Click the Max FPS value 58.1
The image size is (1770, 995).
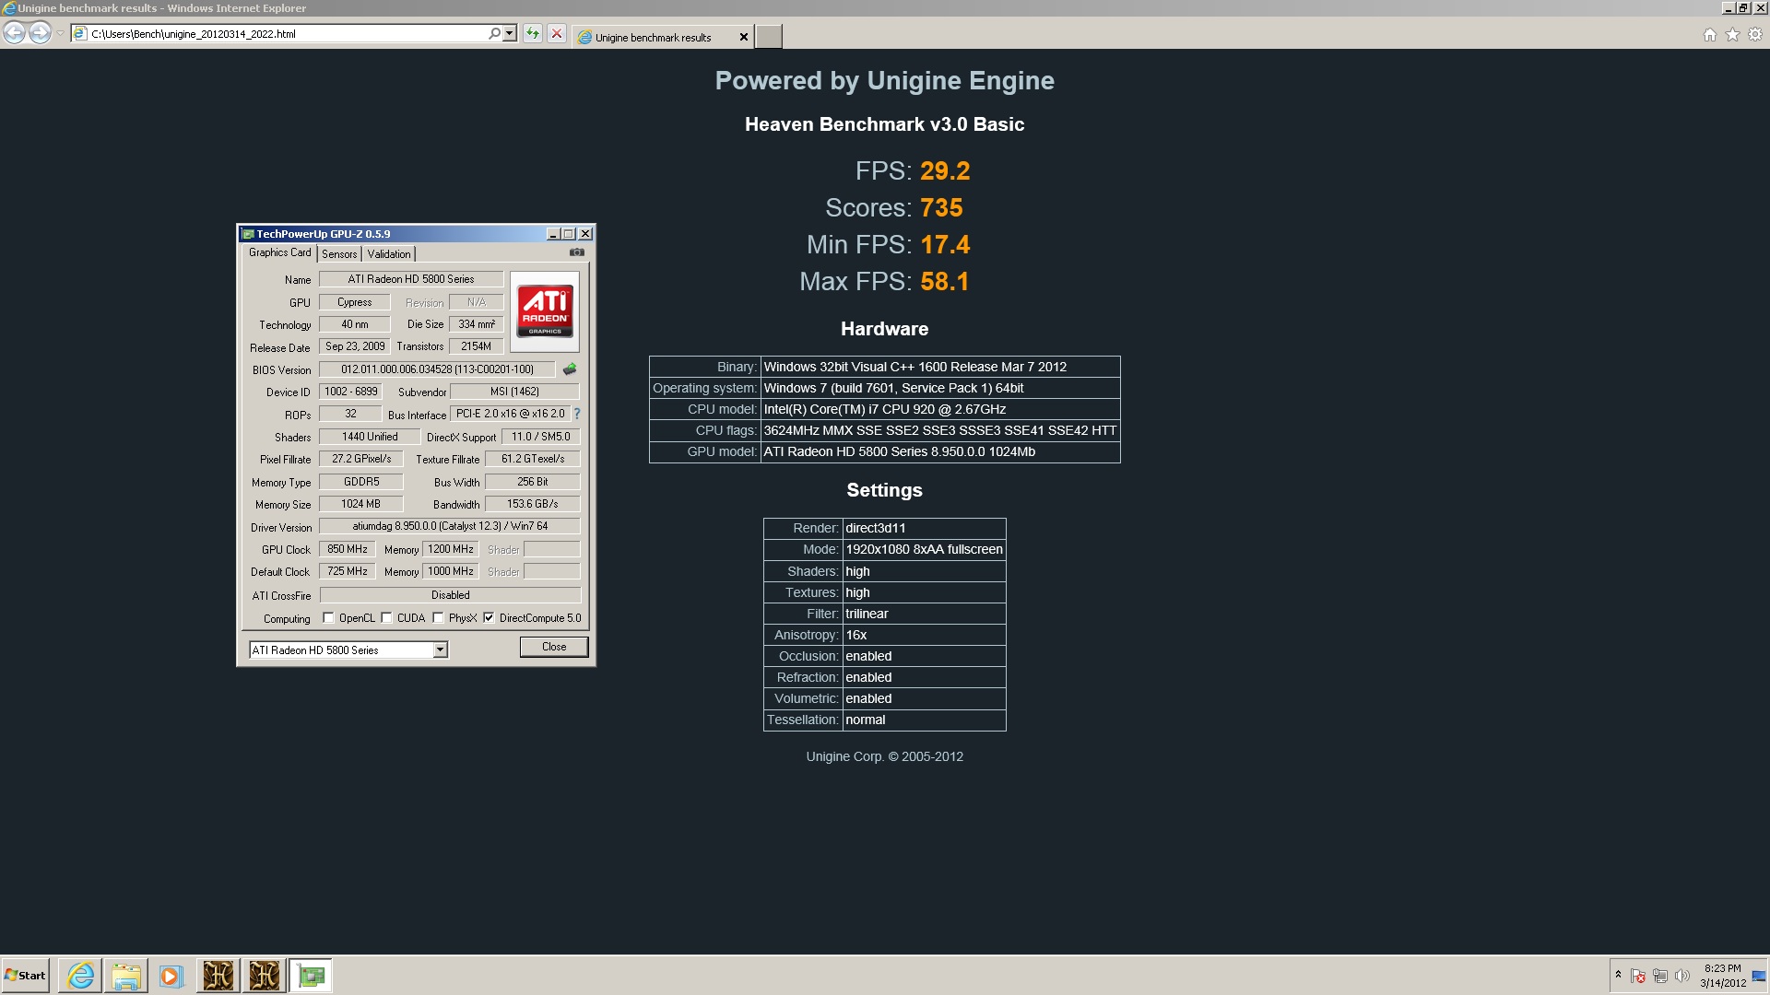(945, 282)
